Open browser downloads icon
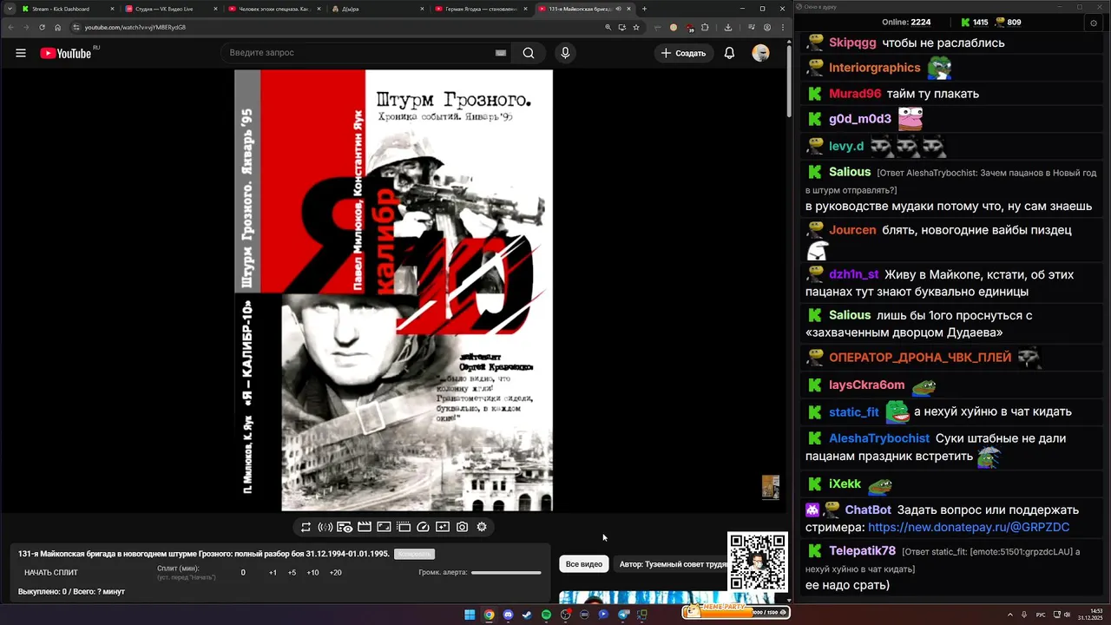Viewport: 1111px width, 625px height. (727, 27)
